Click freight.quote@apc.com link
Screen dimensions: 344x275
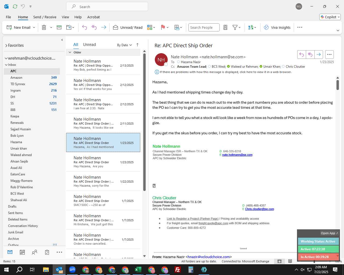213,223
